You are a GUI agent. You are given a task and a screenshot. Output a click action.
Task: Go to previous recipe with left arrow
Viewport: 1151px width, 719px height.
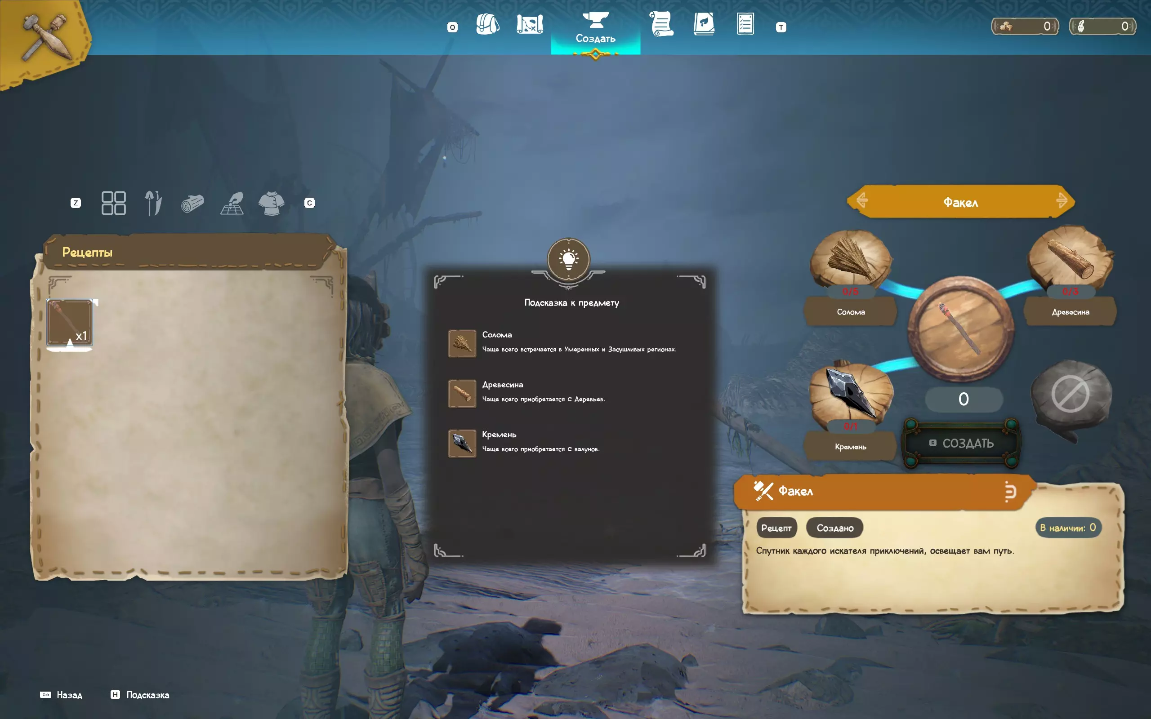click(x=862, y=201)
